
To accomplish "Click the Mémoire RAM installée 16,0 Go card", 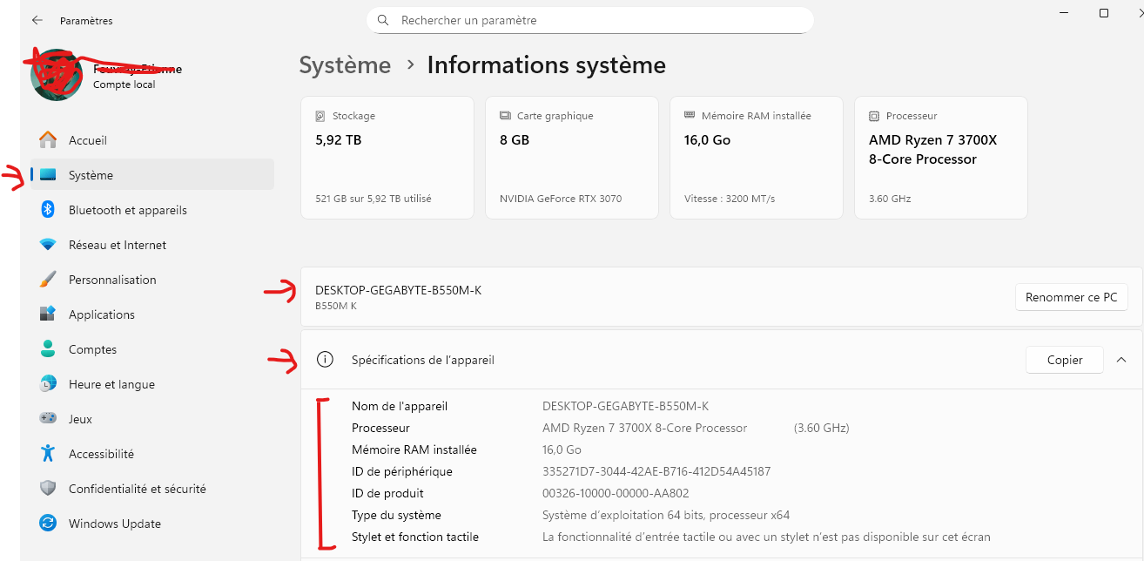I will (757, 158).
